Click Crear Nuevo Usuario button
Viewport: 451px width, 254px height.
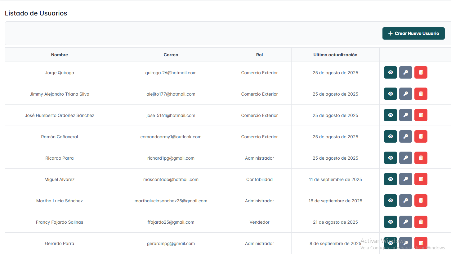point(413,33)
